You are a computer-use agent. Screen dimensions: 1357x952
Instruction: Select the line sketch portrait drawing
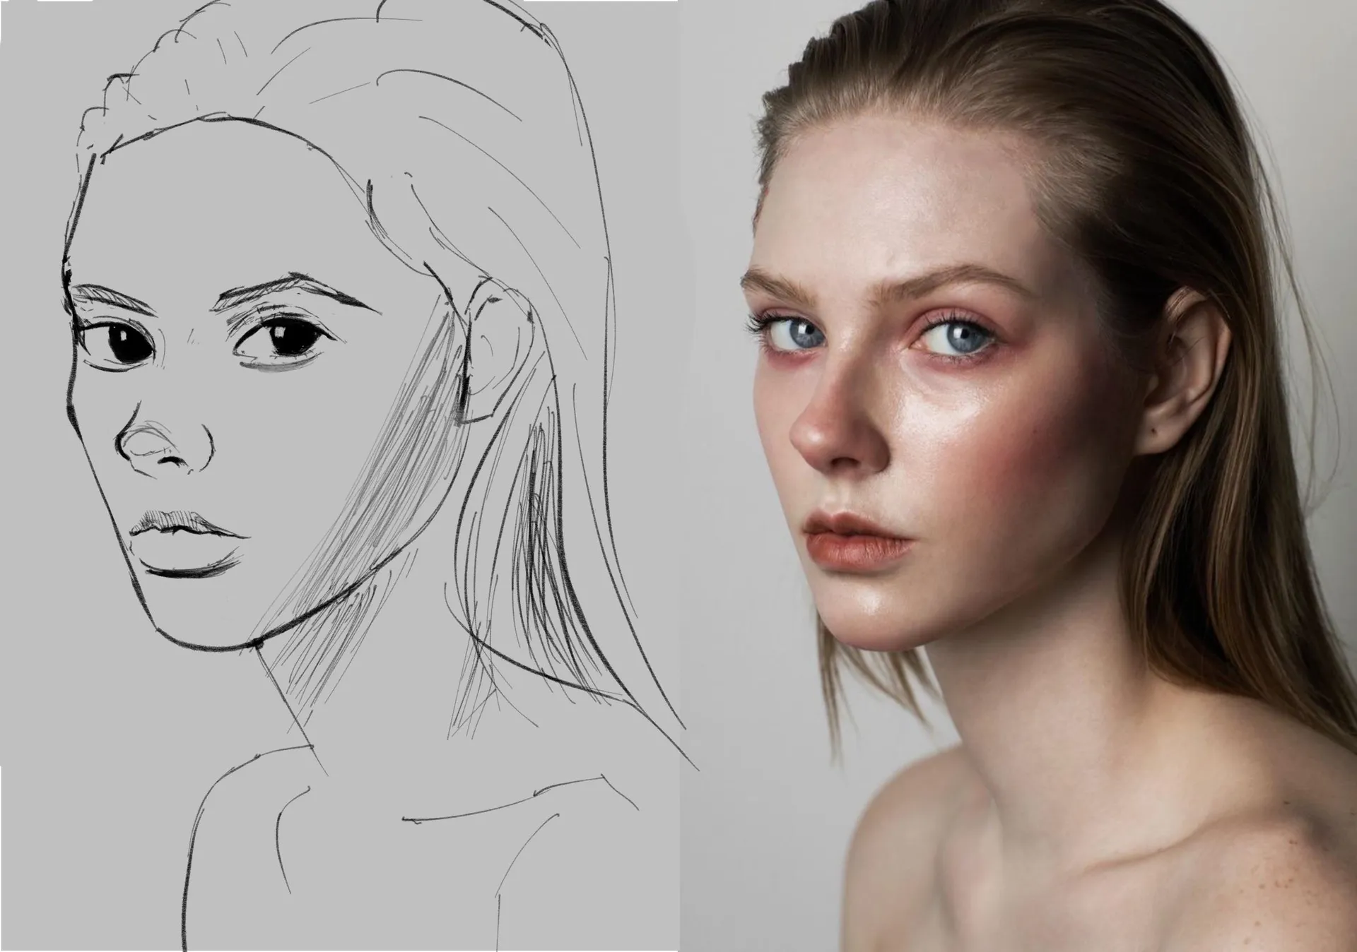pos(339,476)
